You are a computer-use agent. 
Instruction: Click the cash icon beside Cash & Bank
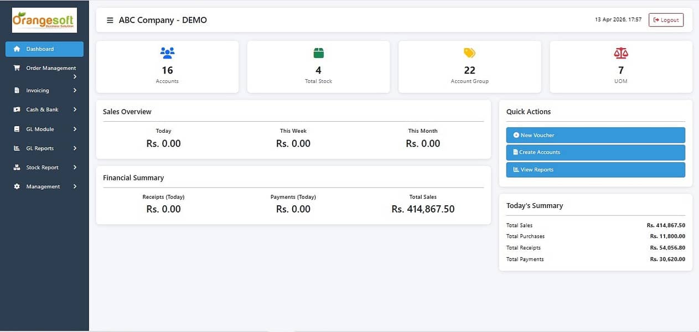[17, 110]
